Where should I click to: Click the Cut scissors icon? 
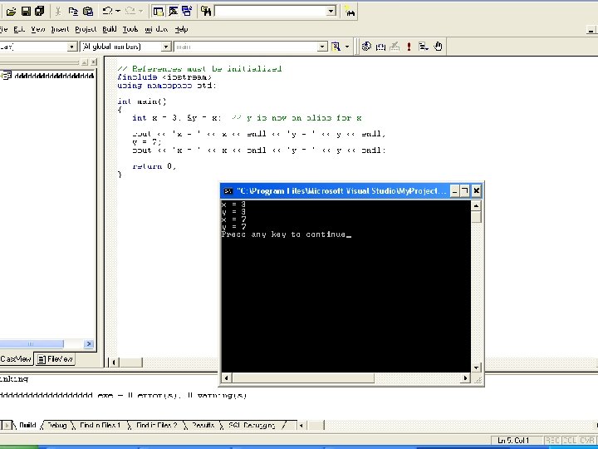pyautogui.click(x=58, y=11)
